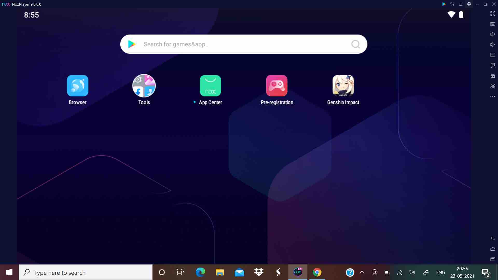Open Windows taskbar search box
The image size is (498, 280).
click(86, 272)
